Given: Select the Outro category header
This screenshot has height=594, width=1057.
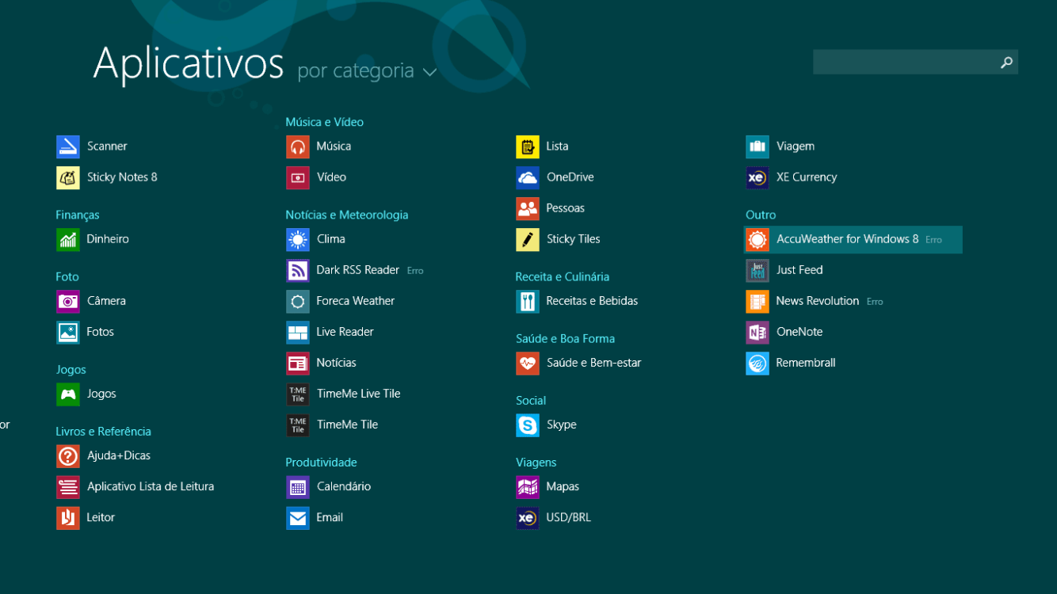Looking at the screenshot, I should [x=761, y=215].
